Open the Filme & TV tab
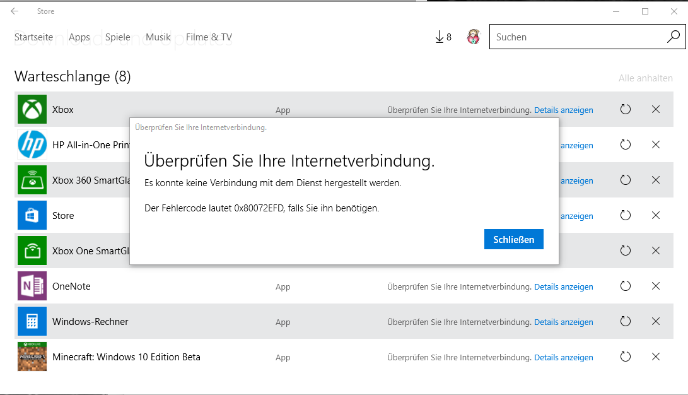The height and width of the screenshot is (395, 688). pyautogui.click(x=209, y=37)
